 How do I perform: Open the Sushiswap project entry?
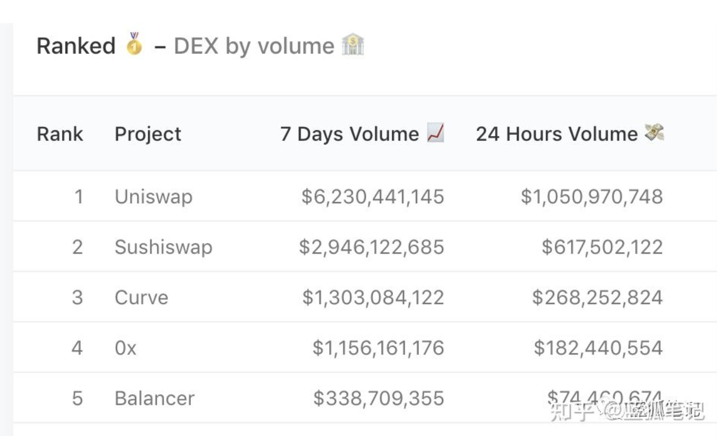[x=163, y=247]
